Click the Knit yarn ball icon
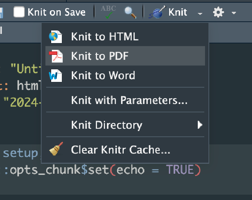Viewport: 252px width, 200px height. (157, 12)
